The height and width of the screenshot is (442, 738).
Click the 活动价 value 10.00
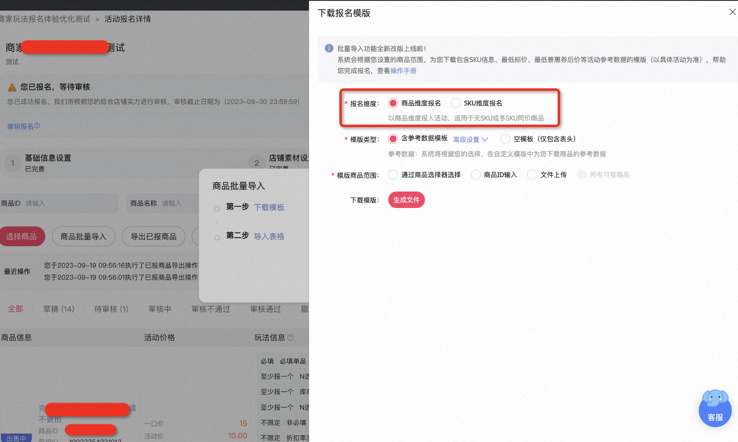[237, 436]
